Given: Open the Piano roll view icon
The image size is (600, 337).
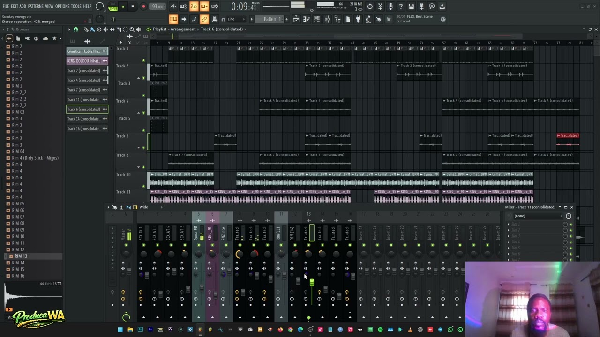Looking at the screenshot, I should point(307,19).
